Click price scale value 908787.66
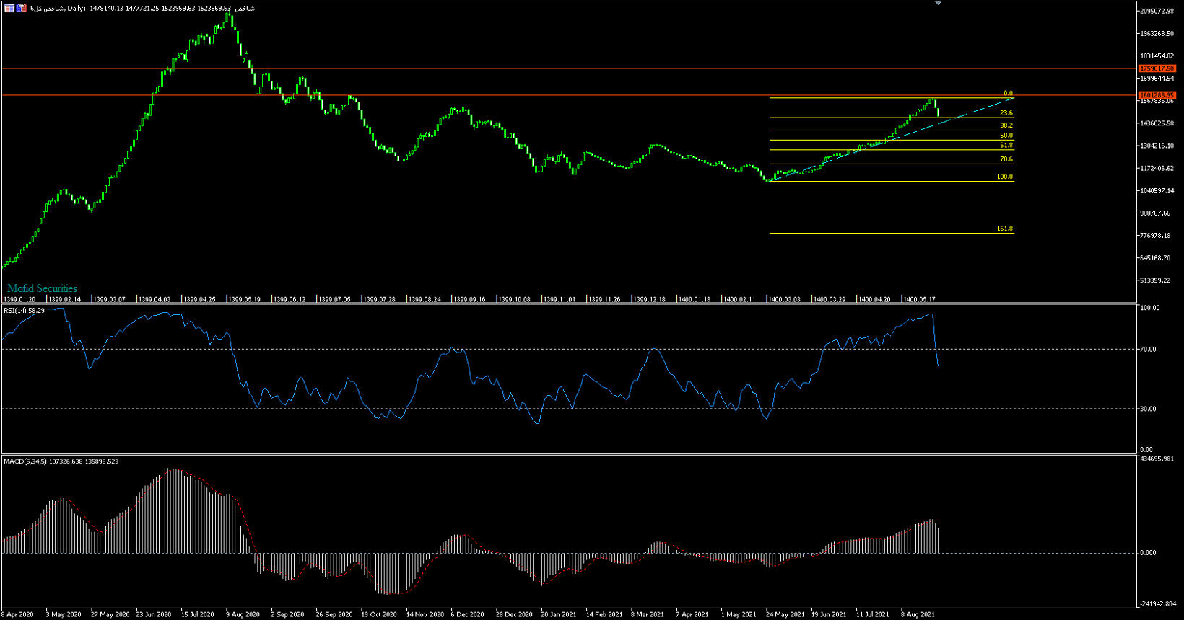This screenshot has height=620, width=1184. point(1156,213)
